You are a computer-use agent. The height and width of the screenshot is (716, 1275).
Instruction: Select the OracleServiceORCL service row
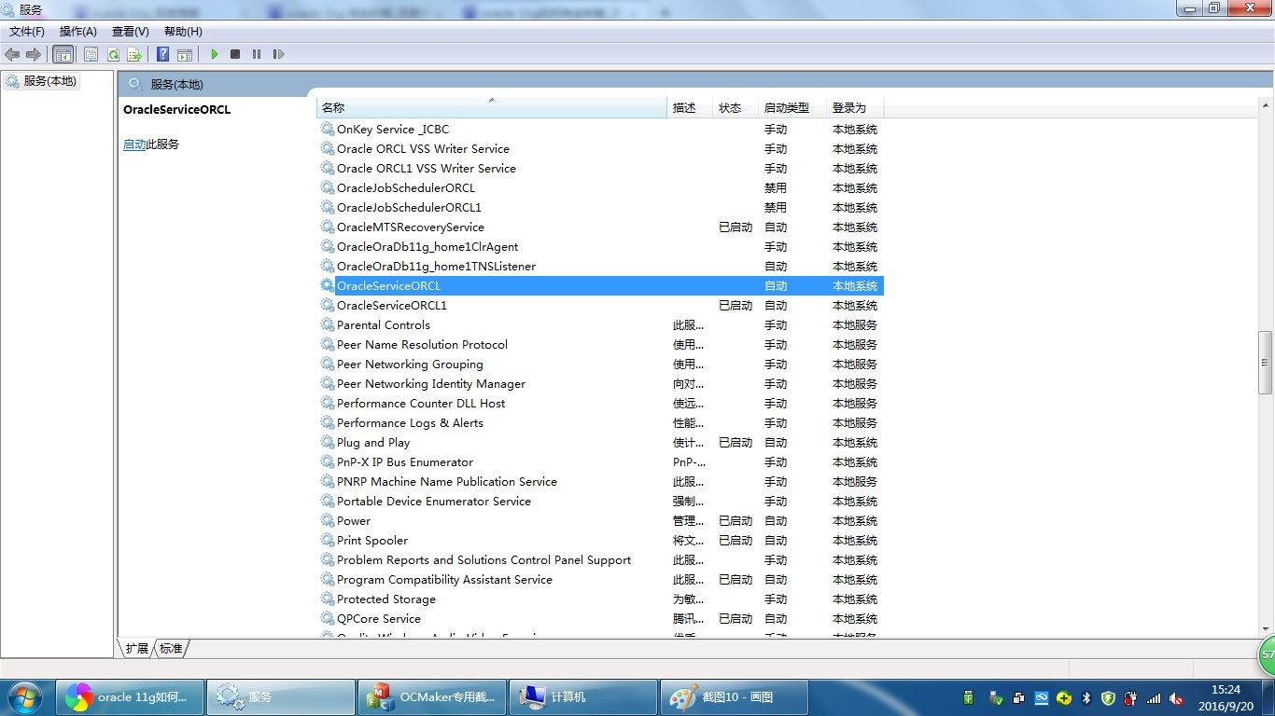(x=600, y=286)
